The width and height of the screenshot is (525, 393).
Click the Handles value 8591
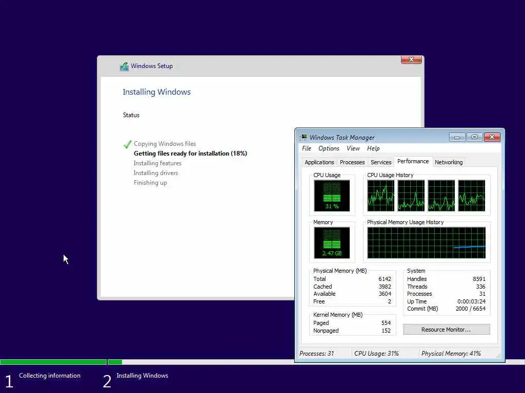point(479,279)
